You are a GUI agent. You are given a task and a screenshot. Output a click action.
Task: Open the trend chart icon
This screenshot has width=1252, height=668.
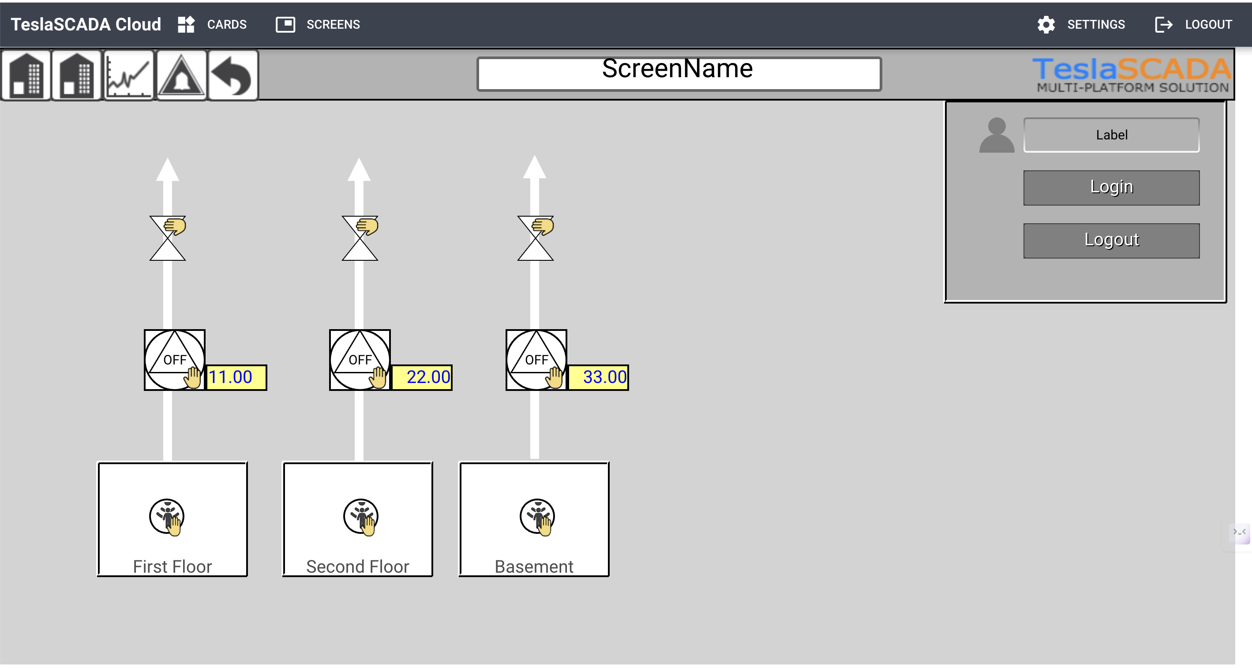click(x=129, y=75)
